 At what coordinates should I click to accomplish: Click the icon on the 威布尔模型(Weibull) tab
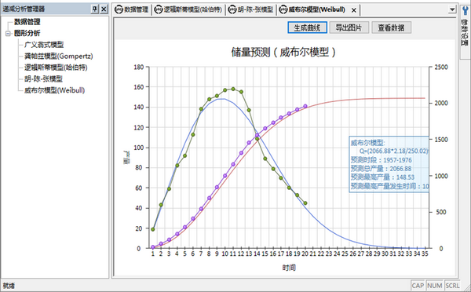[x=283, y=9]
